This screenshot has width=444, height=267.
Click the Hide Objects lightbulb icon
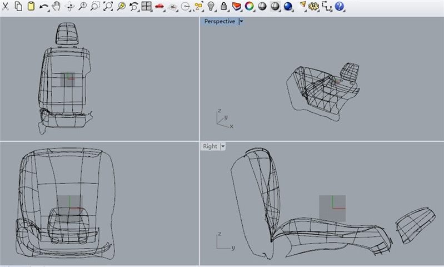pyautogui.click(x=211, y=6)
